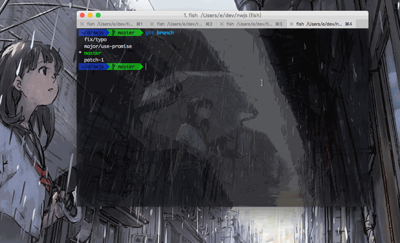Image resolution: width=400 pixels, height=243 pixels.
Task: Click the '~/d/nwjs' path segment in top prompt
Action: coord(93,33)
